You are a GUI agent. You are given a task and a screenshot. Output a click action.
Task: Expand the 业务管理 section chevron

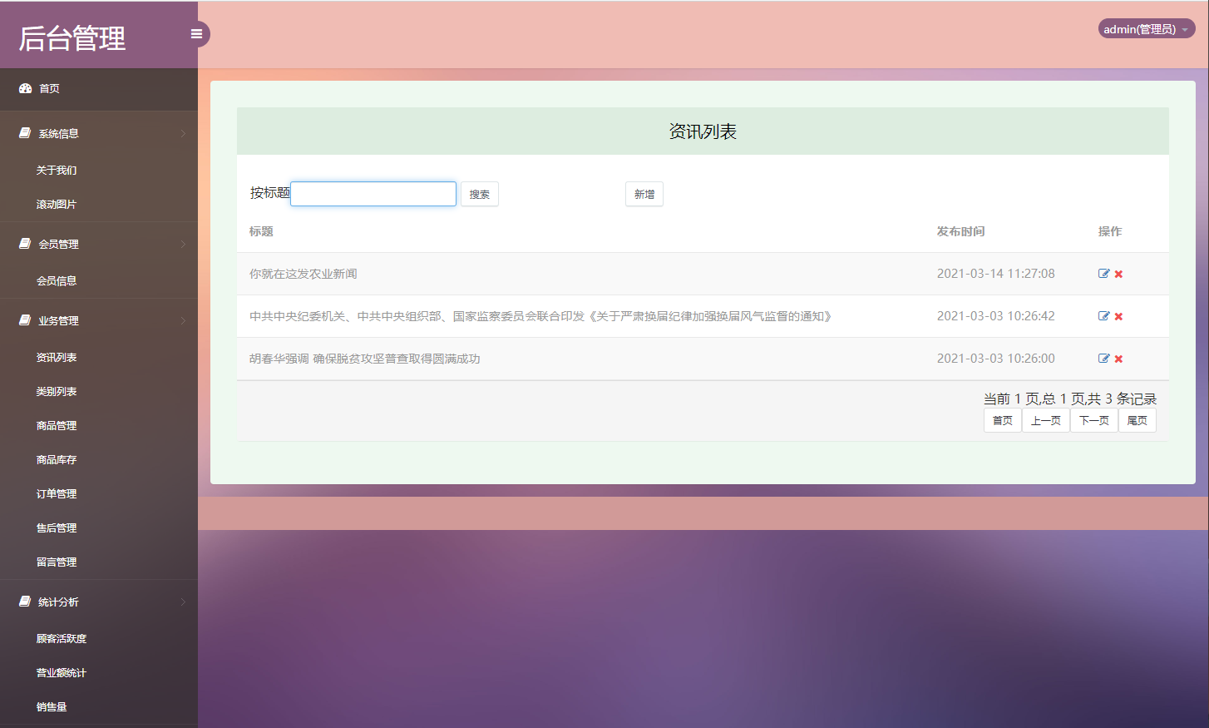[185, 320]
